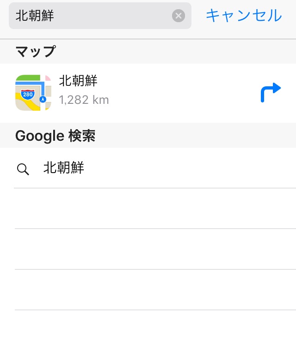Tap the キャンセル button
The width and height of the screenshot is (296, 348).
click(x=244, y=16)
